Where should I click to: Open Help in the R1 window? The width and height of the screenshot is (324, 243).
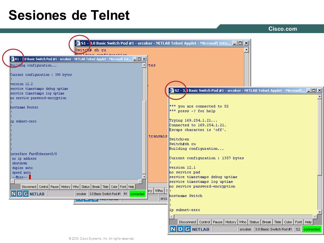click(x=131, y=187)
